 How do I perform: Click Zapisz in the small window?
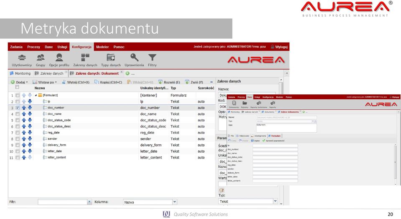255,141
